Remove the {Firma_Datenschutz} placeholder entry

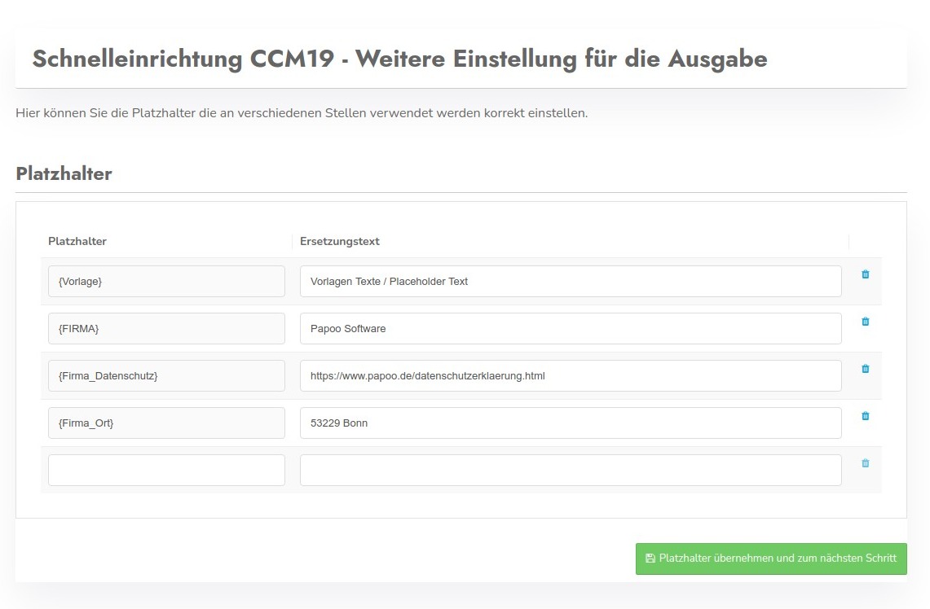pyautogui.click(x=865, y=369)
